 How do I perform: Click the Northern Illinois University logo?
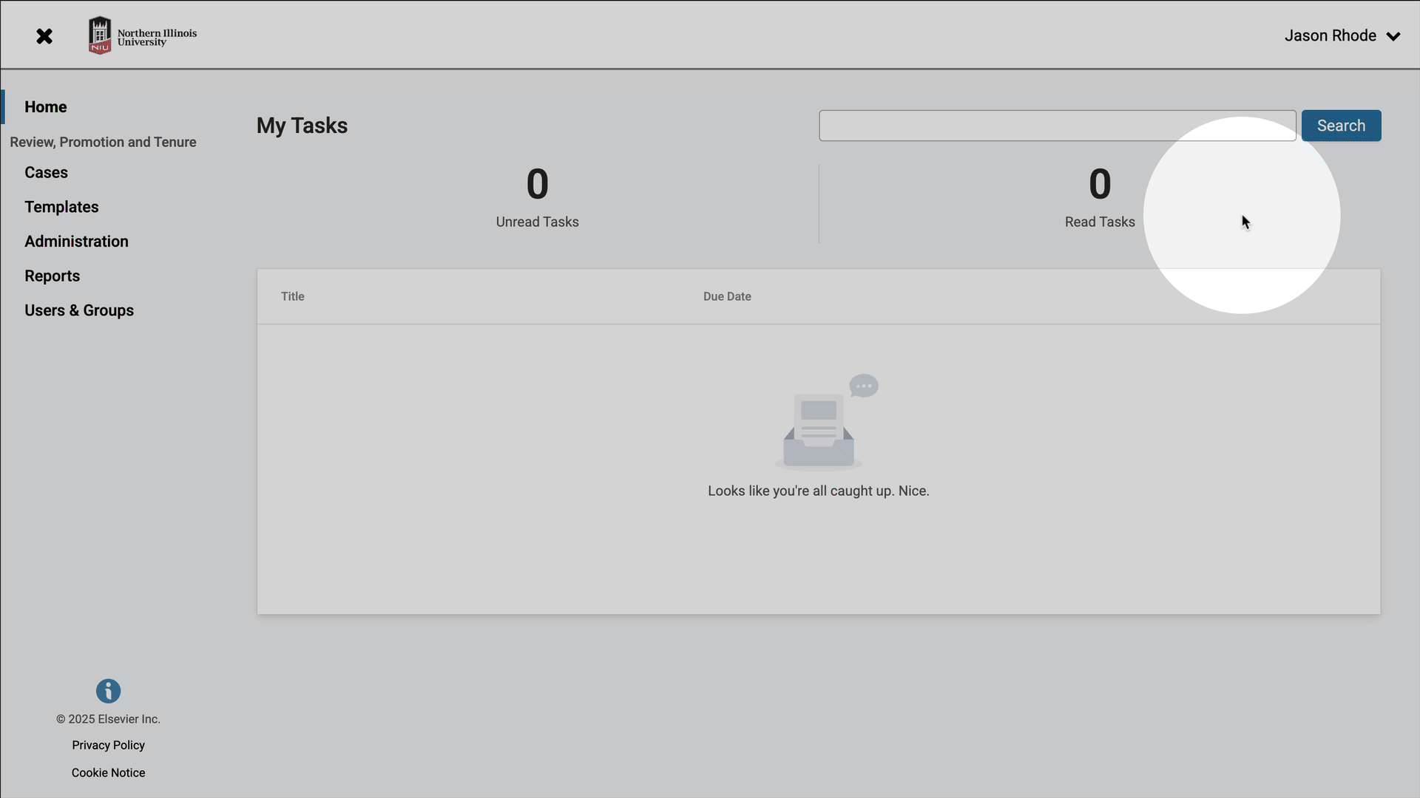click(142, 35)
